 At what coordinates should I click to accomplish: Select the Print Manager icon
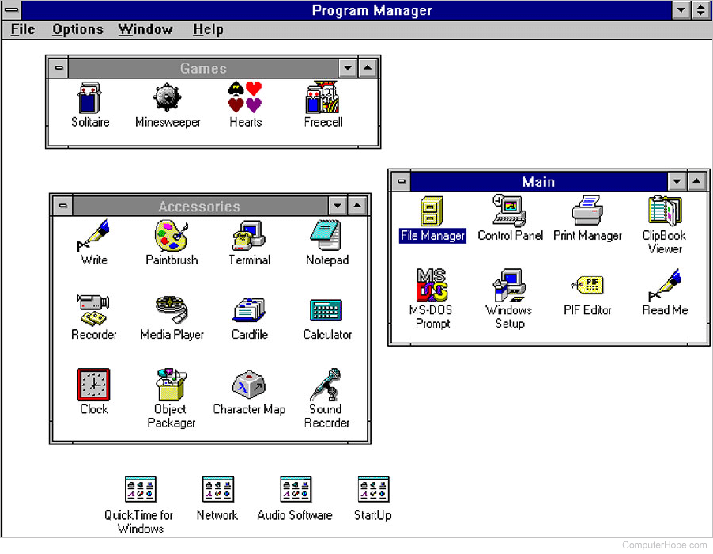587,211
